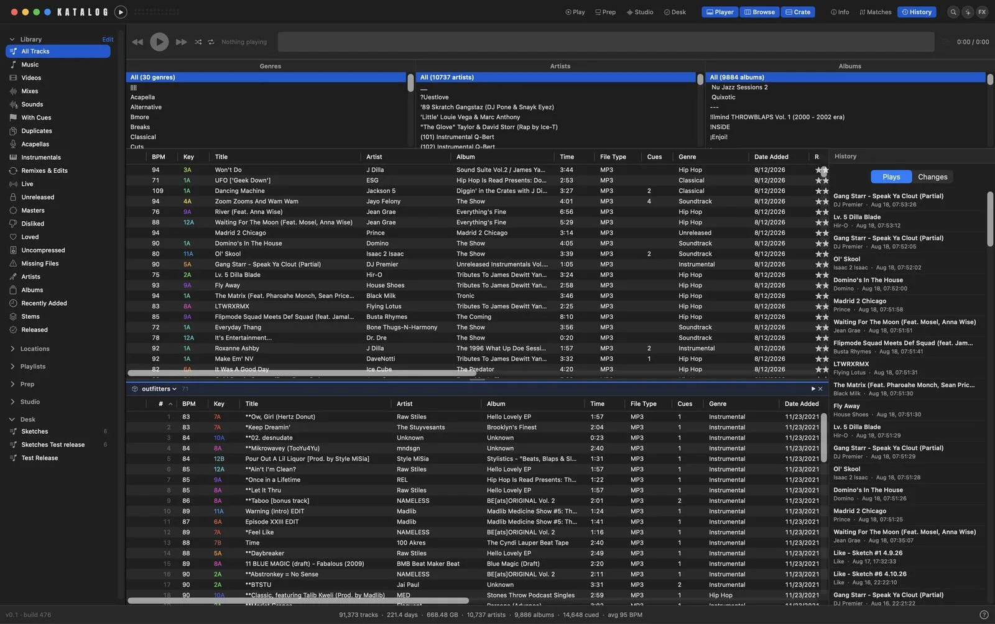
Task: Switch to Studio mode in the top bar
Action: pos(640,12)
